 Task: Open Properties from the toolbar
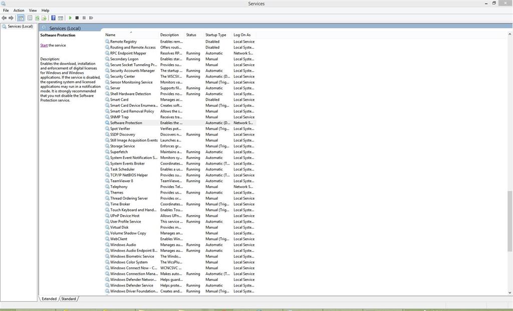(30, 18)
